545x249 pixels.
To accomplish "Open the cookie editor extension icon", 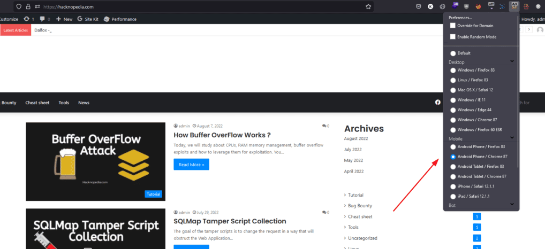I will [442, 6].
